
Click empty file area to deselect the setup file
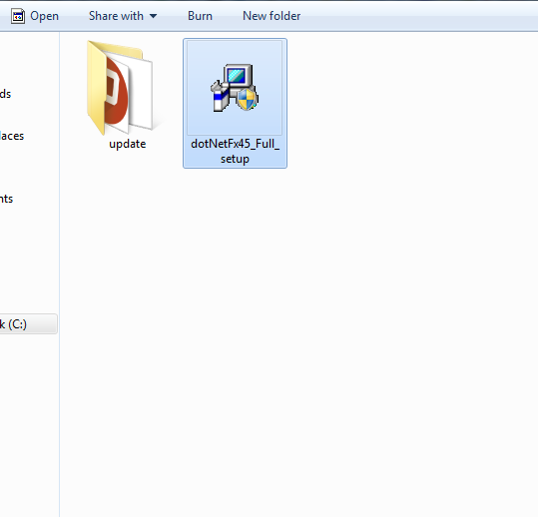tap(343, 308)
